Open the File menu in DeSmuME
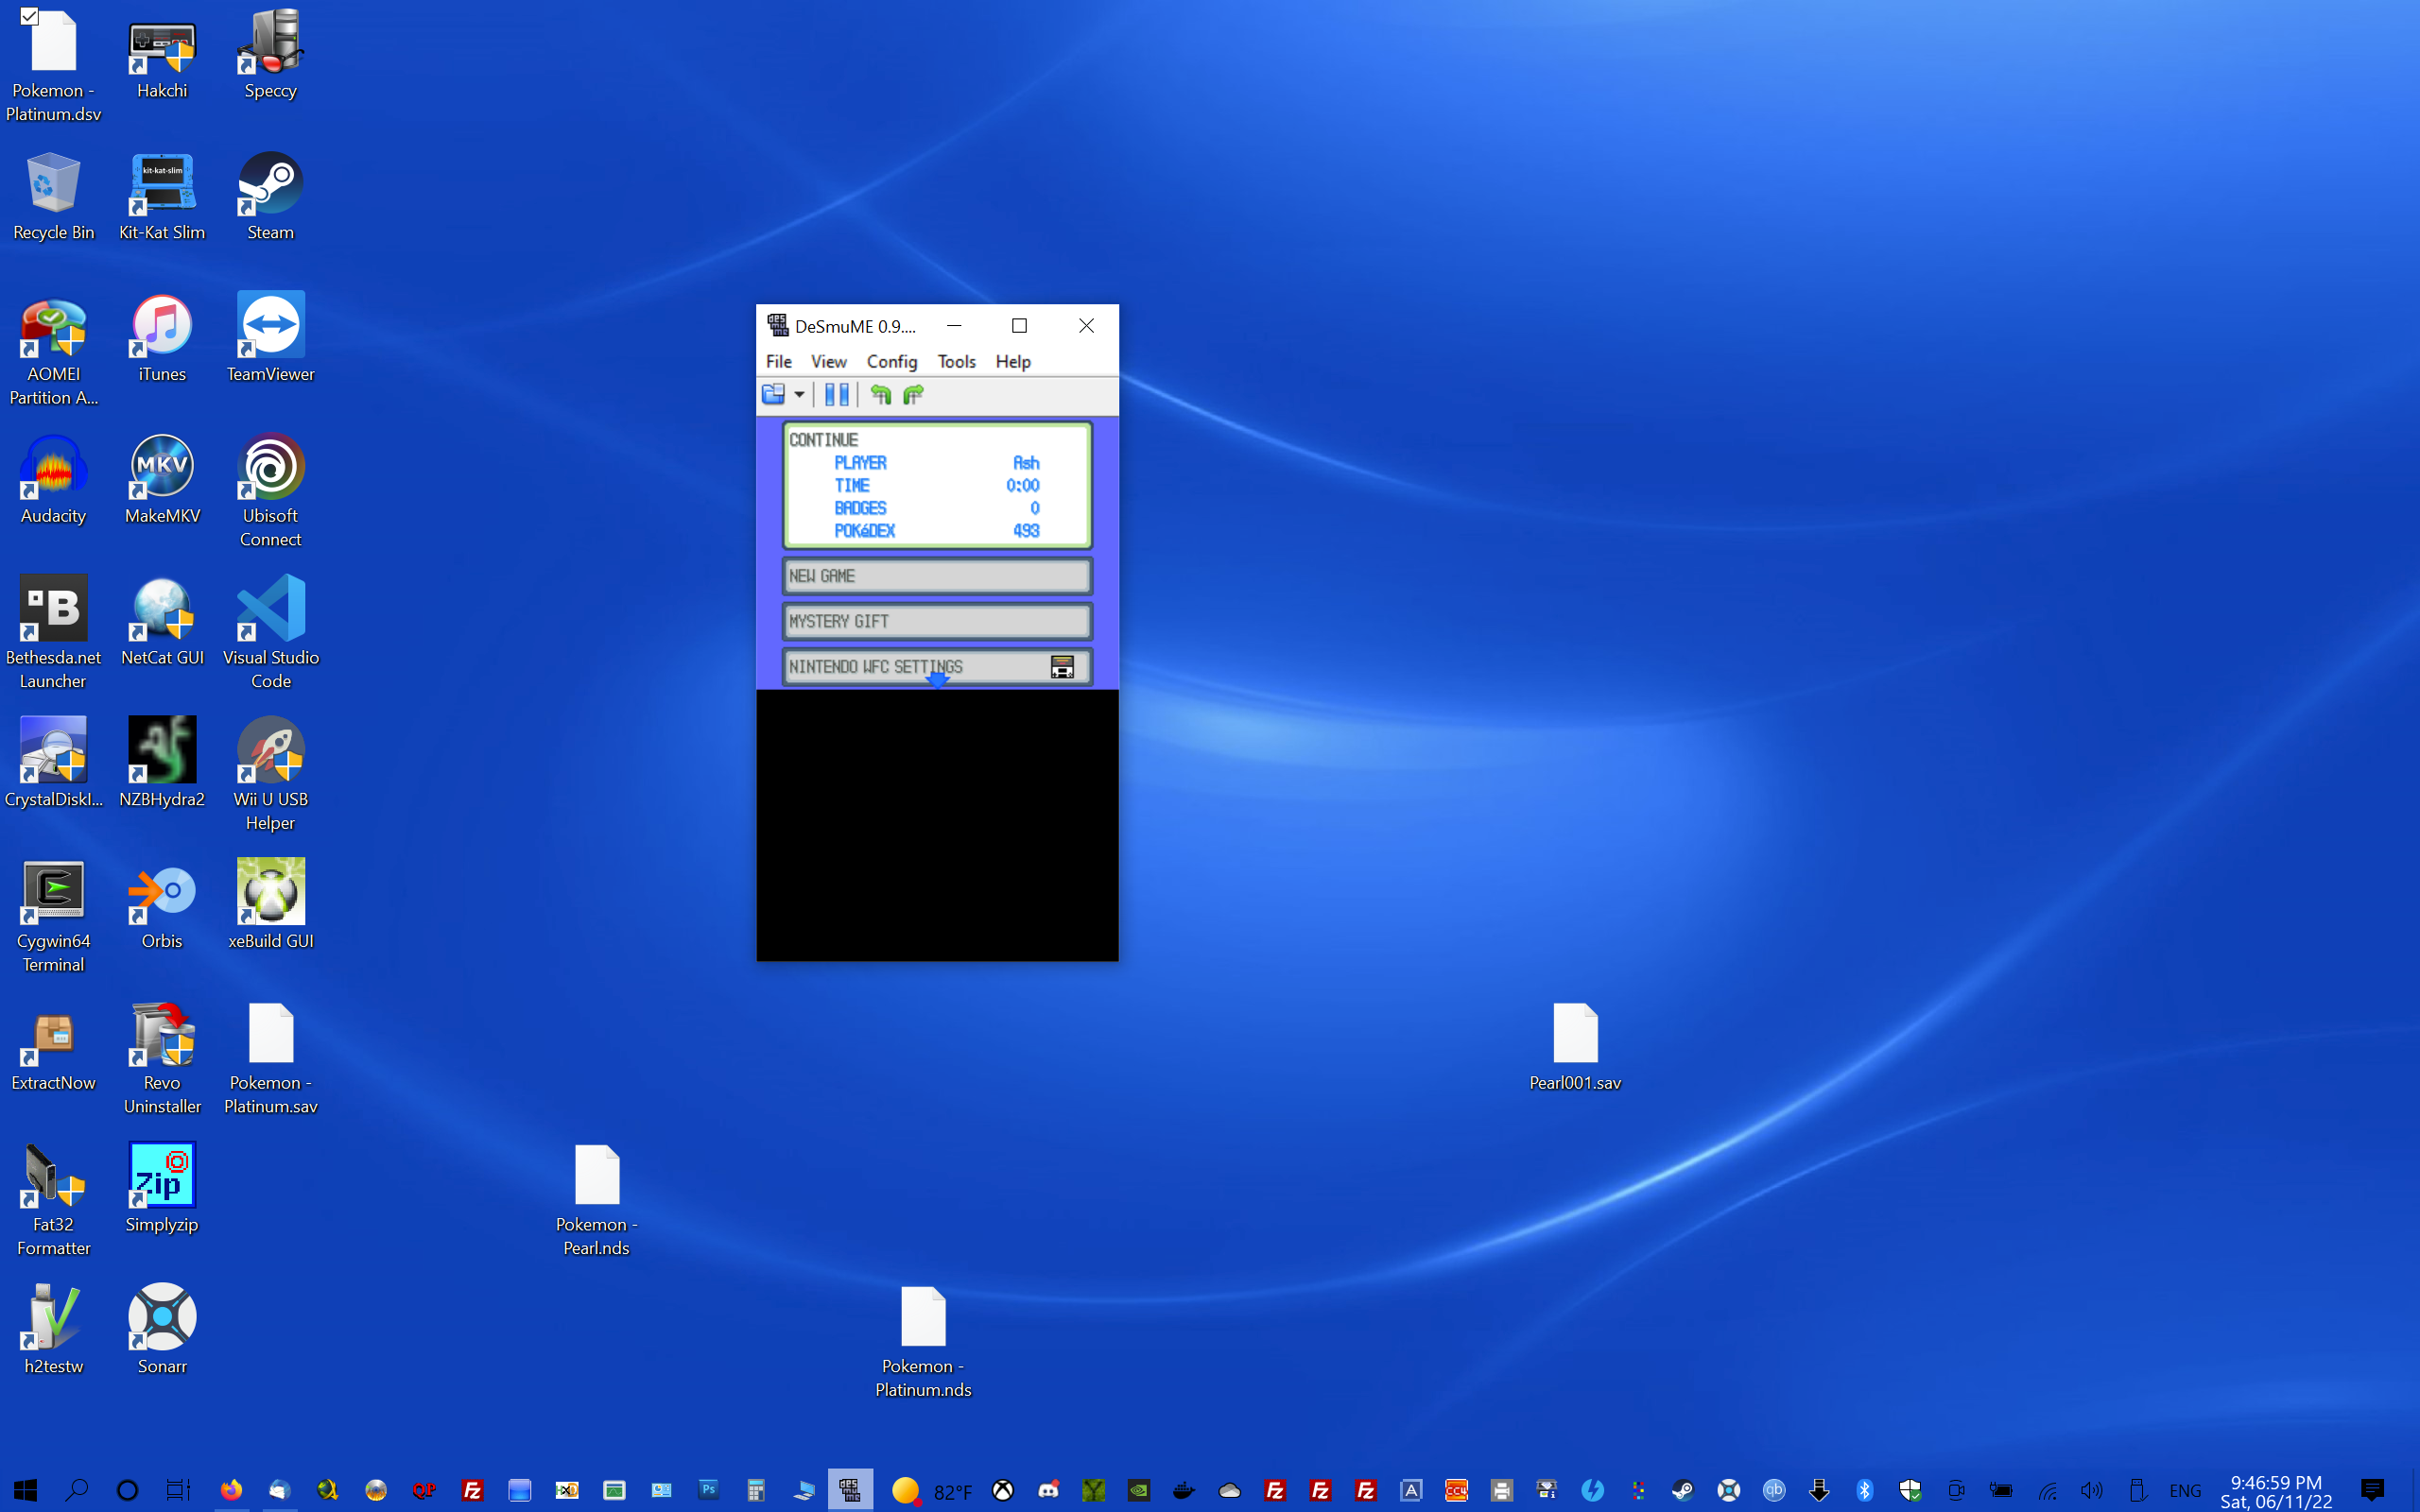The width and height of the screenshot is (2420, 1512). (x=778, y=361)
